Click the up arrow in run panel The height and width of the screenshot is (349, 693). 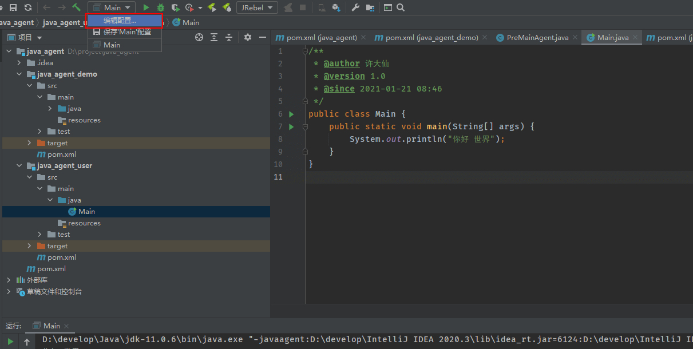click(27, 342)
